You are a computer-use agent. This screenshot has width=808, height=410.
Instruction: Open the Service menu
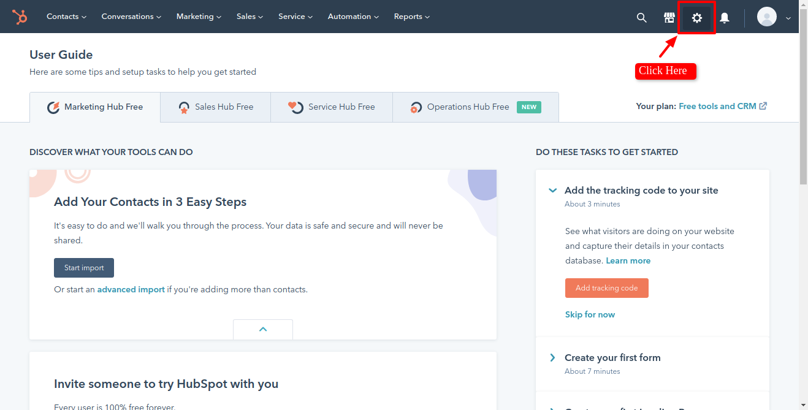[x=295, y=17]
